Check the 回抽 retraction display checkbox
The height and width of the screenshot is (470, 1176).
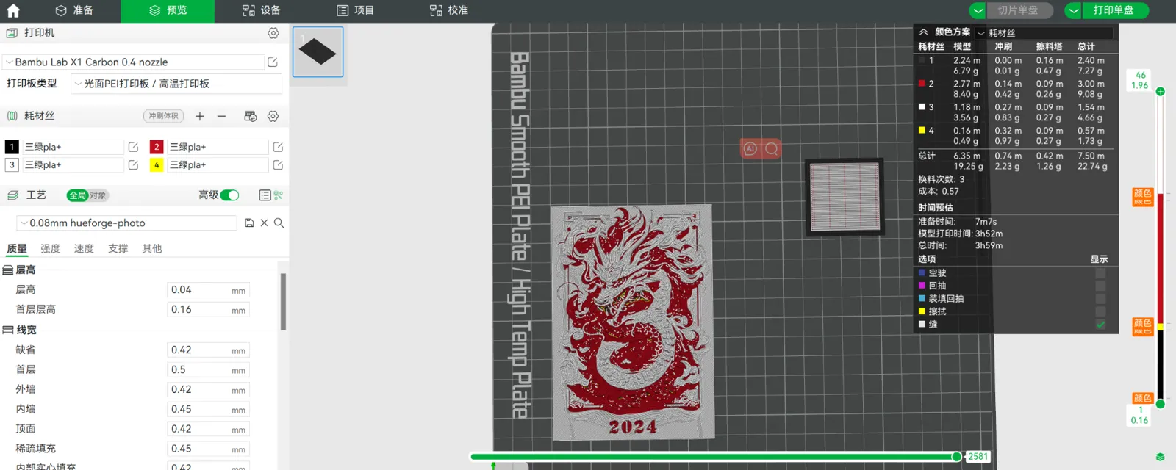click(1100, 286)
